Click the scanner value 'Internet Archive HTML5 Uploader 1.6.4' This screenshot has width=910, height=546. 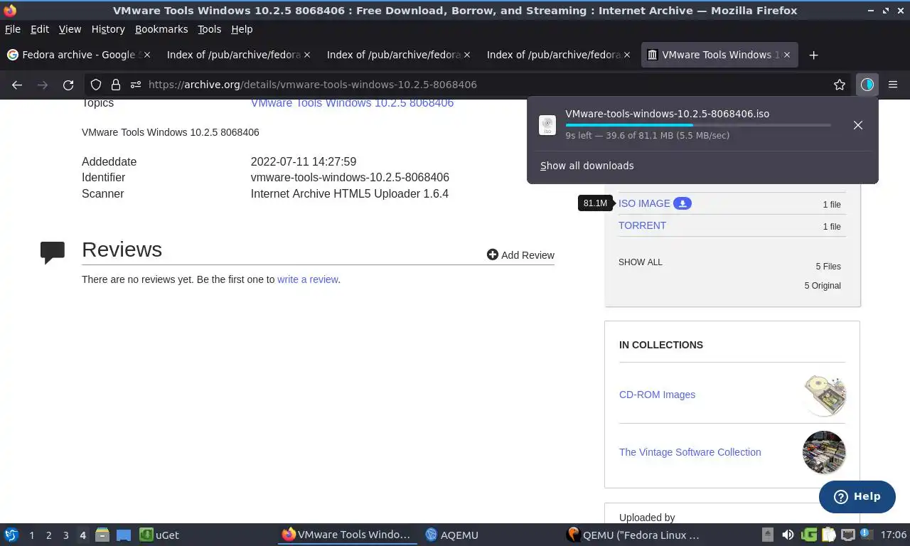(x=350, y=193)
